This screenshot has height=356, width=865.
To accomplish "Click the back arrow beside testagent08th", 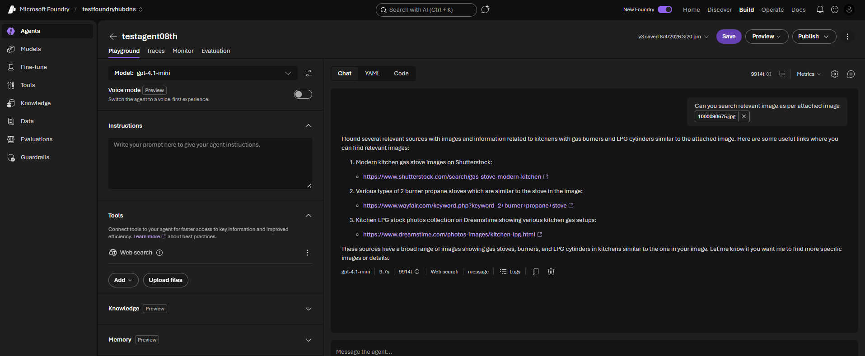I will click(x=113, y=37).
